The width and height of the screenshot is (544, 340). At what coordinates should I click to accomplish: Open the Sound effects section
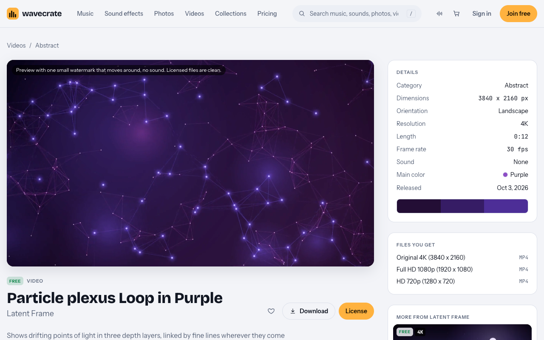(124, 14)
